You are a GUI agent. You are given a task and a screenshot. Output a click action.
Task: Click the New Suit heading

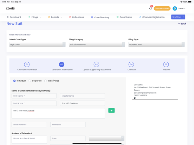coord(14,23)
